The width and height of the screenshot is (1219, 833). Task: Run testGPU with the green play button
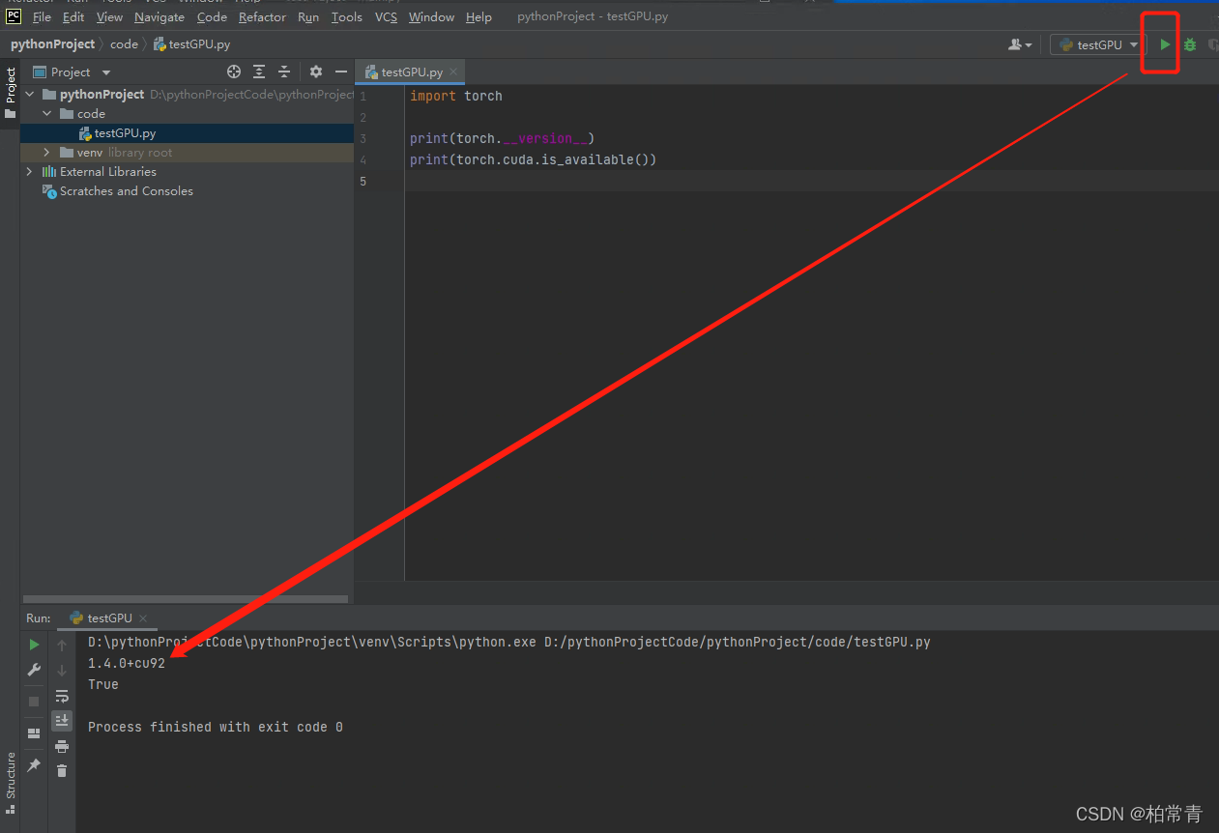(1165, 44)
